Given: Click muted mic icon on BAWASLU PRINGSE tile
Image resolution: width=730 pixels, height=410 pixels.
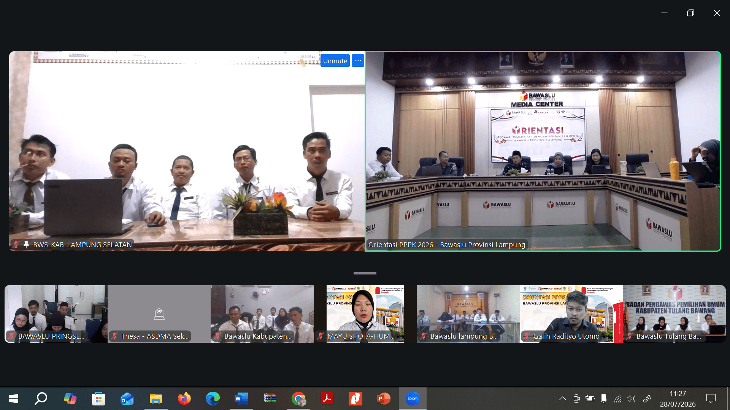Looking at the screenshot, I should pos(11,336).
